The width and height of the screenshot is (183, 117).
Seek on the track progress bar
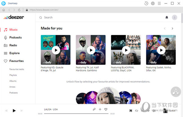click(x=76, y=114)
